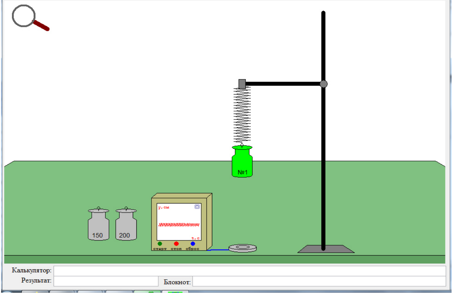
Task: Start recording with green старт button
Action: pos(160,244)
